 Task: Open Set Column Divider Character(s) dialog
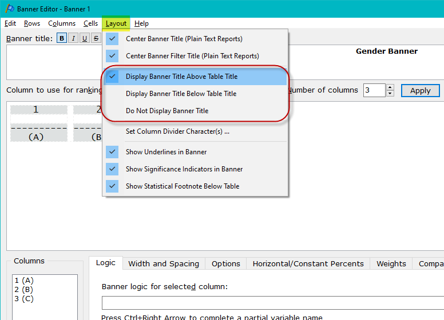point(177,131)
